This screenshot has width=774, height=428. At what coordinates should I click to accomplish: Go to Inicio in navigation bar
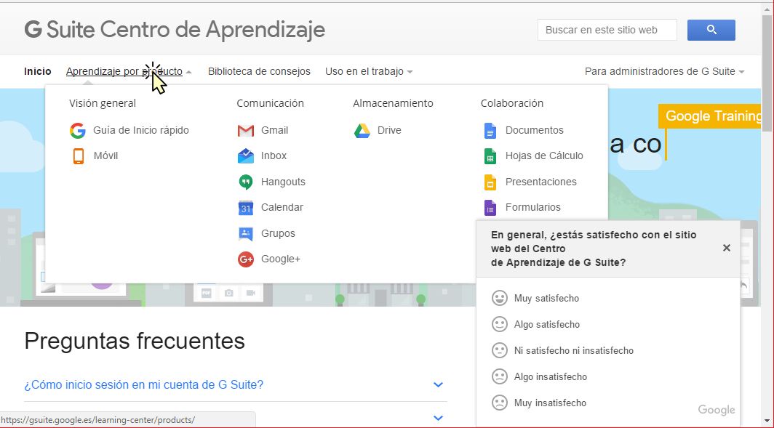click(x=38, y=71)
